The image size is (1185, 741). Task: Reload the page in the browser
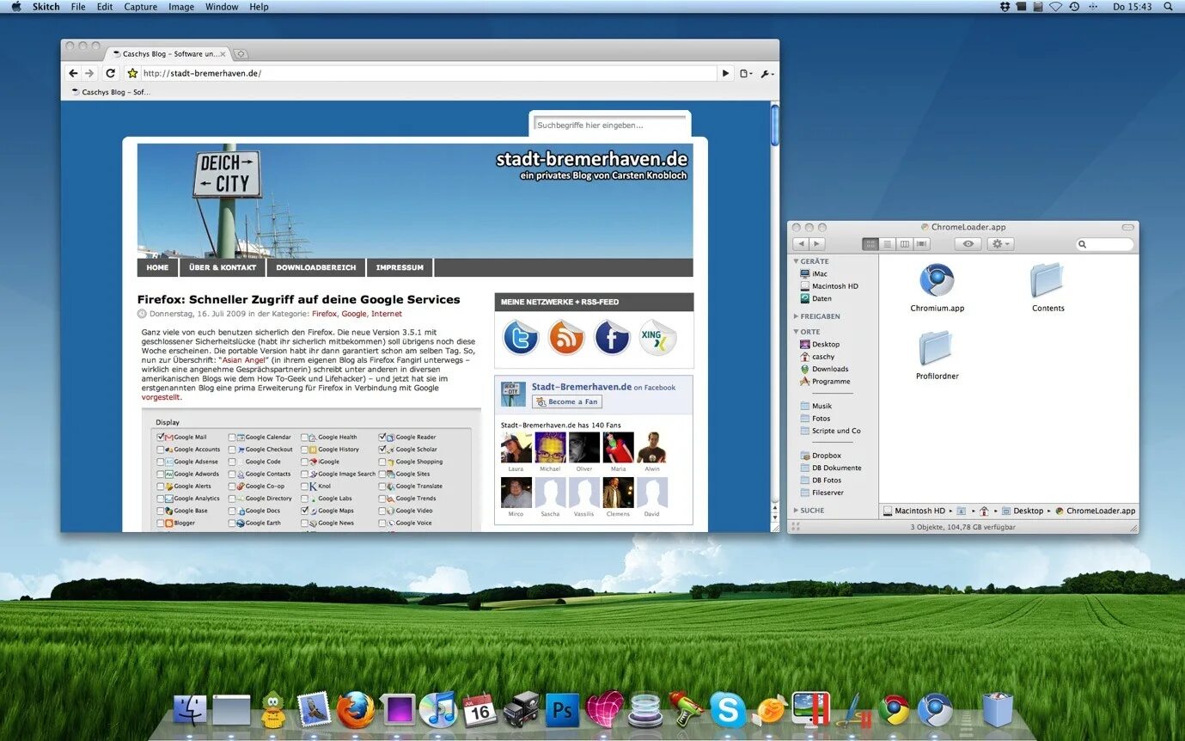point(110,74)
